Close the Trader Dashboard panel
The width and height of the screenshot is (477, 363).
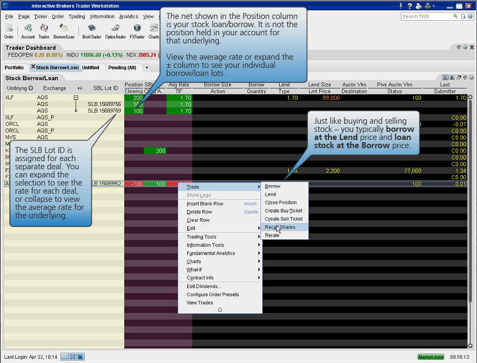point(472,47)
